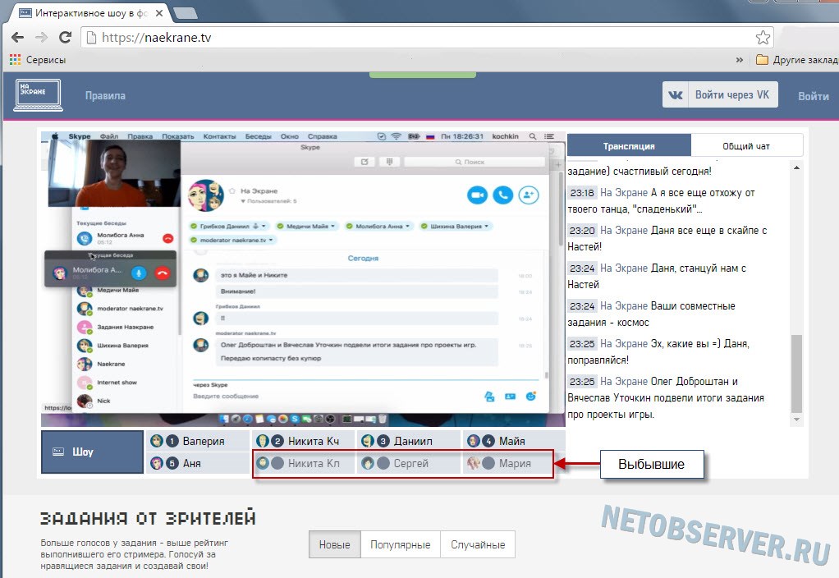Click the Wi-Fi icon in macOS menu bar

396,136
